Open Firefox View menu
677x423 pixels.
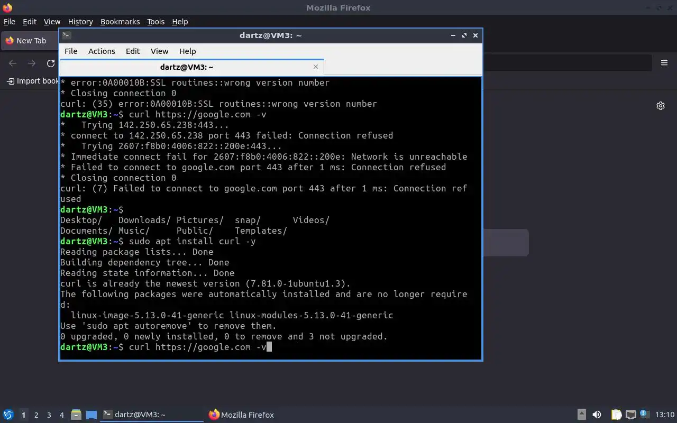tap(52, 22)
